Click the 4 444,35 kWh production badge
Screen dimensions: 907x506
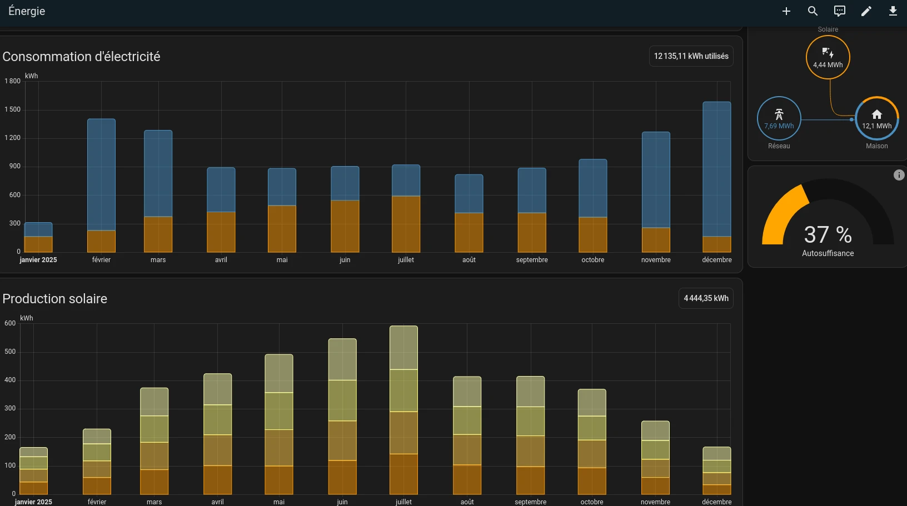(x=706, y=298)
